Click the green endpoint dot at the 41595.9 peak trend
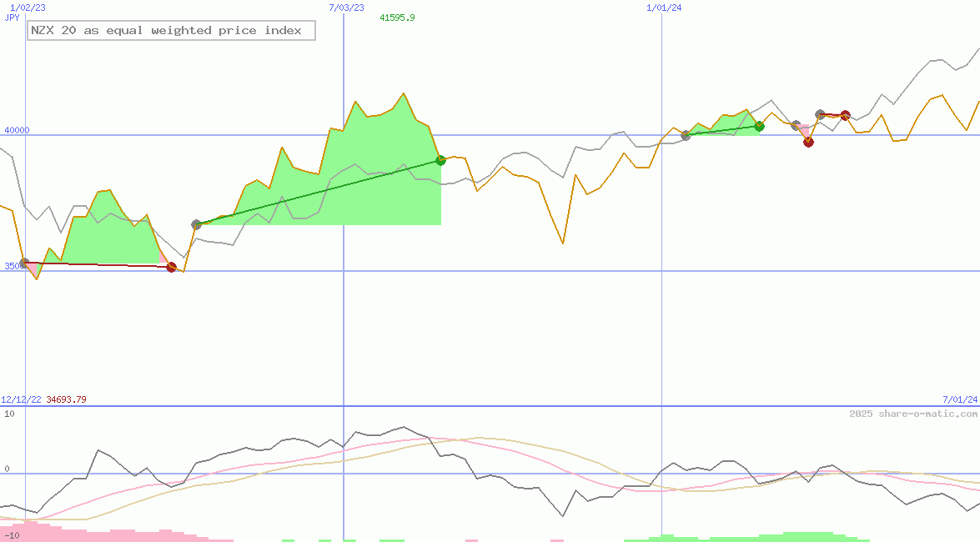The width and height of the screenshot is (980, 542). 440,160
